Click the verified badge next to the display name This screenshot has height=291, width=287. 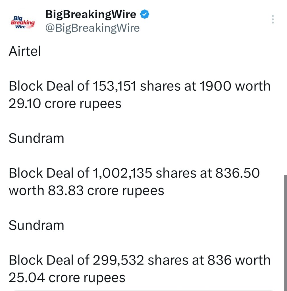pos(144,14)
